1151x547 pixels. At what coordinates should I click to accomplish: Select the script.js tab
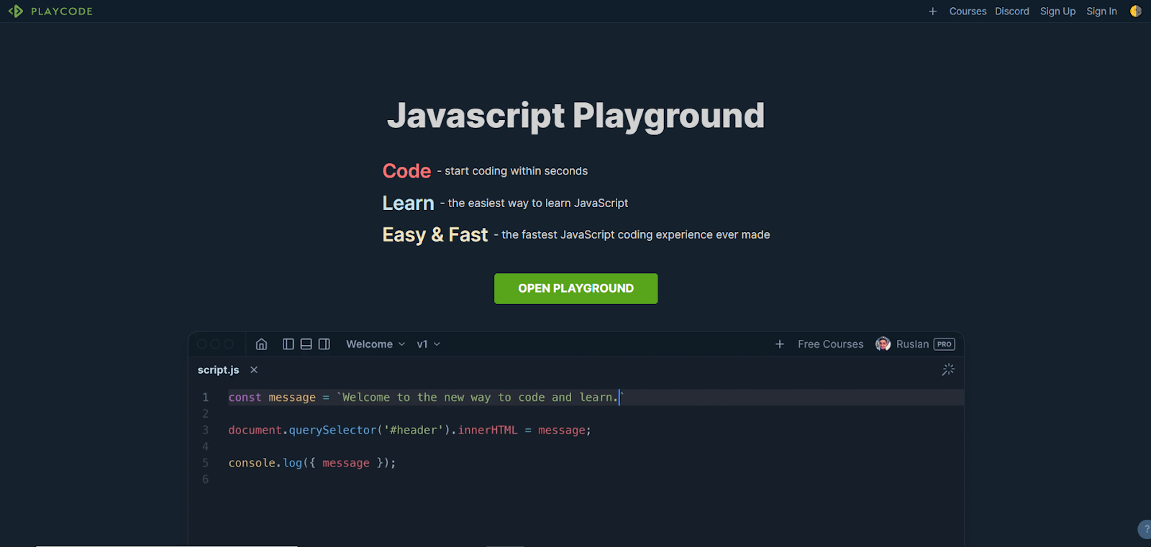coord(218,369)
